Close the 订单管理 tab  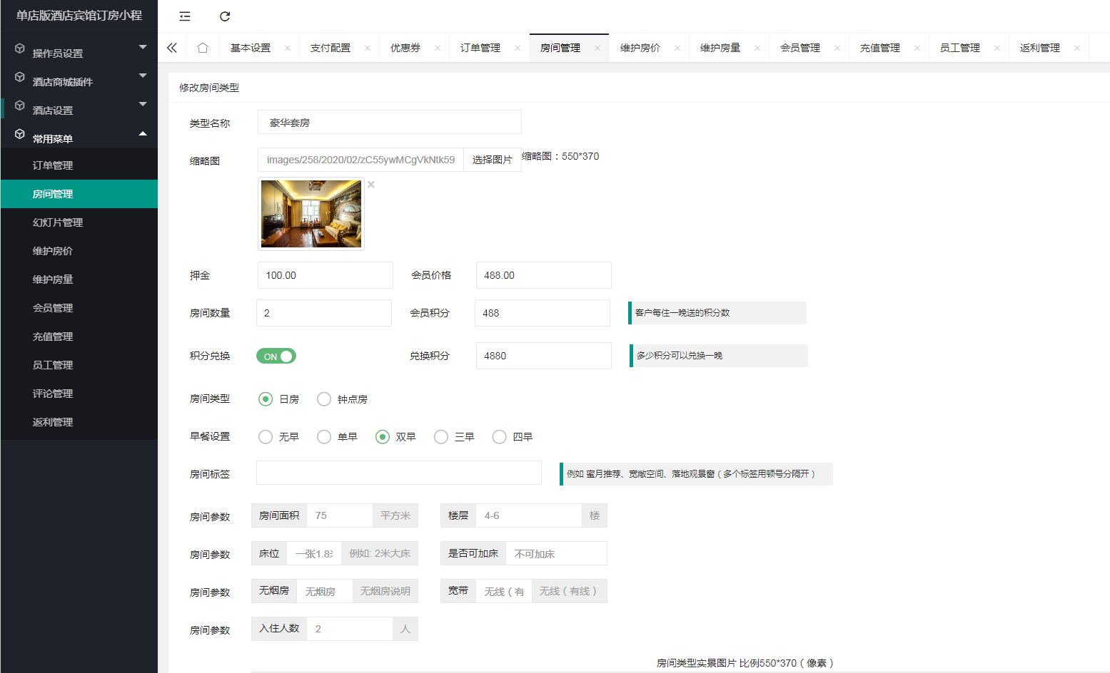point(518,48)
